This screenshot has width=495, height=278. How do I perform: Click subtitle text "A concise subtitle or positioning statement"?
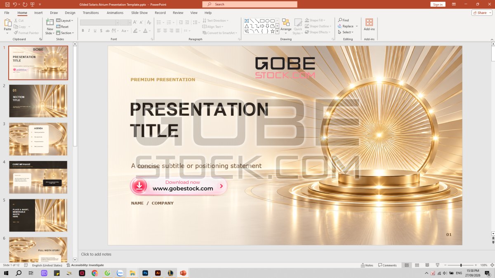[196, 166]
